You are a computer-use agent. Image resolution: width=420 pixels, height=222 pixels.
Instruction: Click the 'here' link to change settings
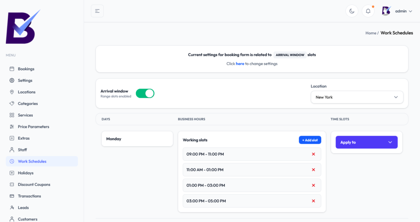tap(240, 64)
